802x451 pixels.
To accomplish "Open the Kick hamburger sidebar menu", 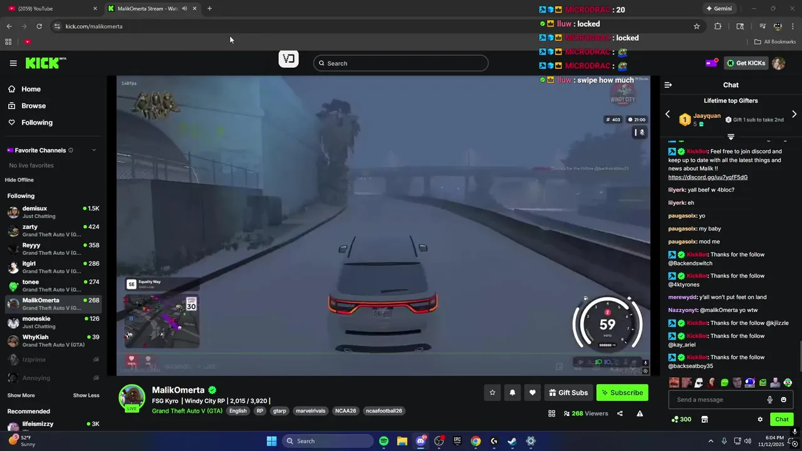I will 13,63.
